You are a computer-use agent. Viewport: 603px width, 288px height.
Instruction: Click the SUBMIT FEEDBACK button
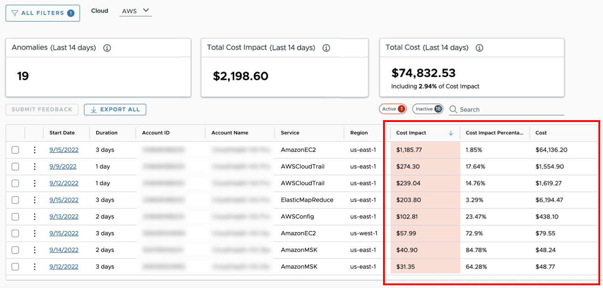click(x=42, y=110)
